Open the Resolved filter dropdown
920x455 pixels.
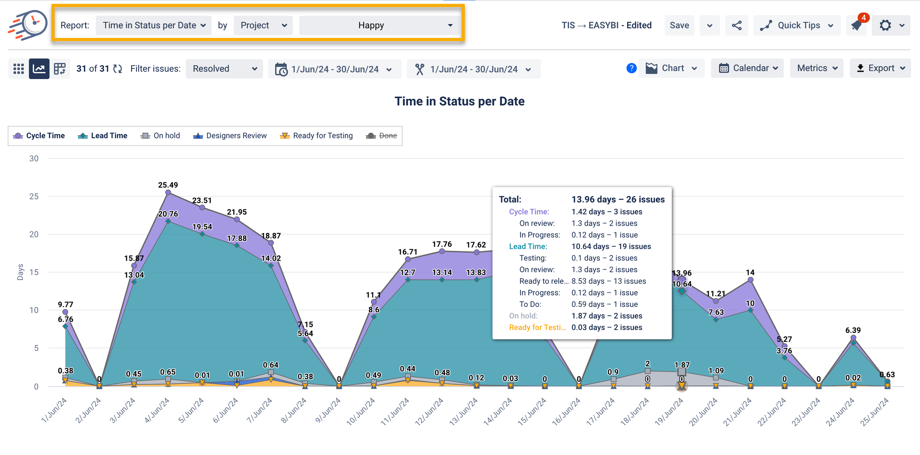coord(224,69)
